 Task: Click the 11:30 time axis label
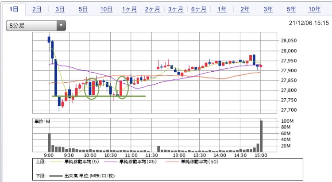(x=151, y=155)
